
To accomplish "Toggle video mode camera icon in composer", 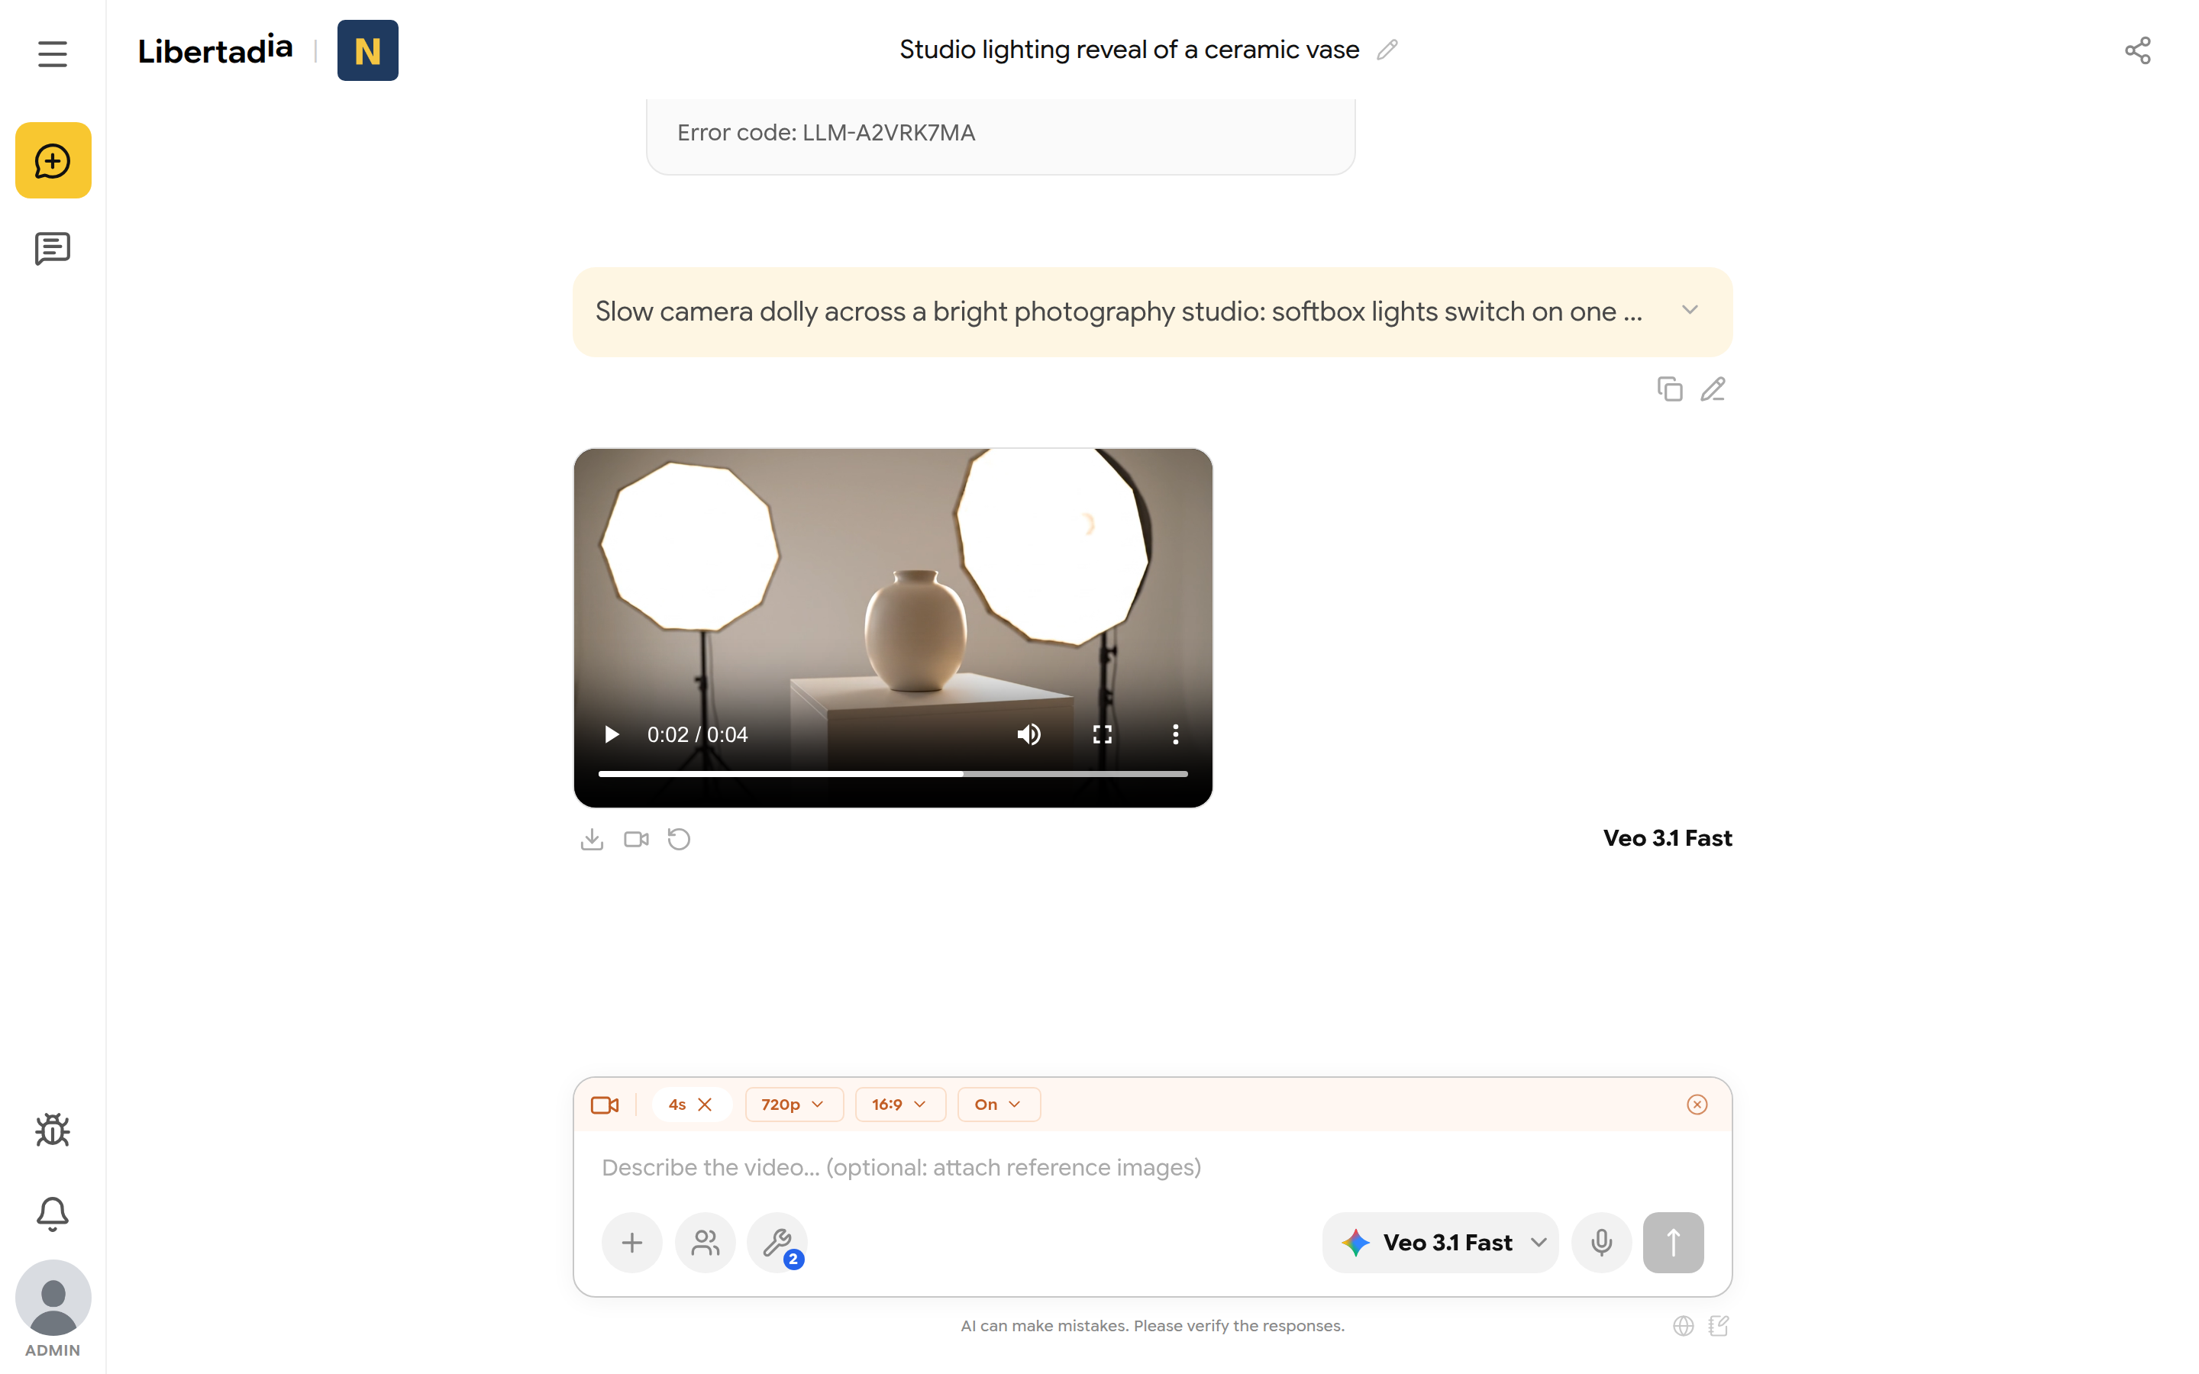I will click(605, 1104).
